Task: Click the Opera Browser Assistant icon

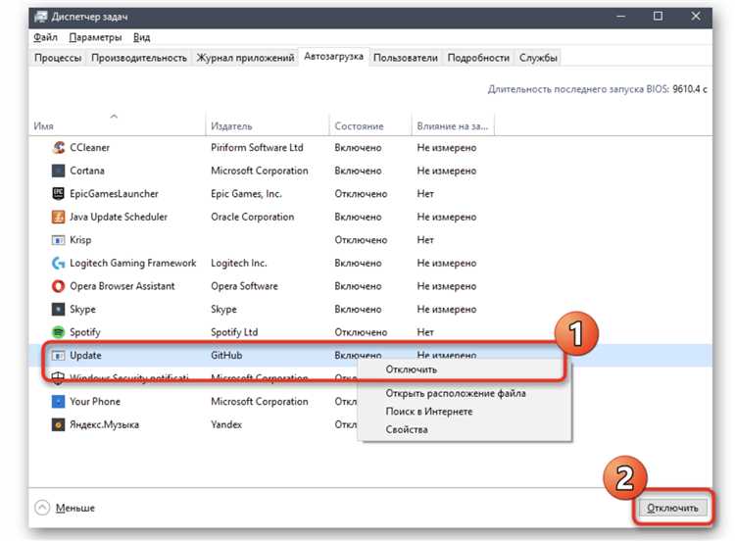Action: [58, 286]
